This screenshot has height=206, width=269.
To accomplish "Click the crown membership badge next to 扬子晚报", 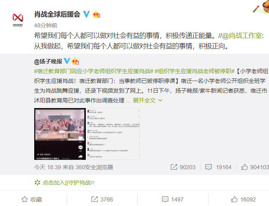I will (75, 61).
